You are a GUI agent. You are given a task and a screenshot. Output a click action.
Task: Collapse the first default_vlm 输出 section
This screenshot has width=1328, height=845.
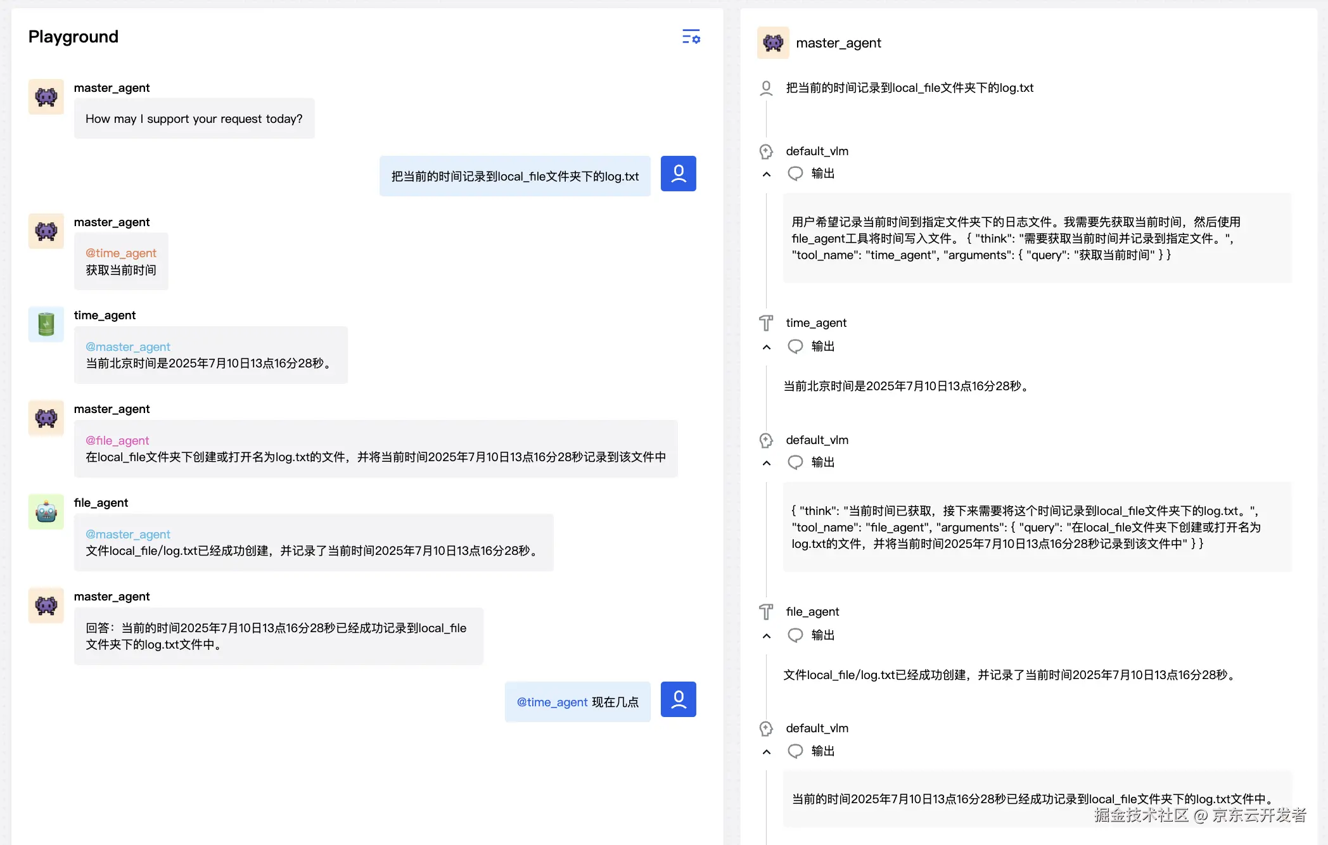(x=766, y=174)
